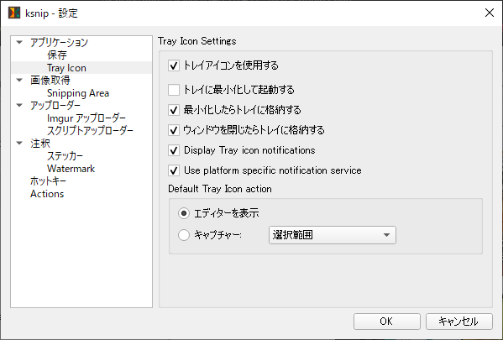
Task: Collapse the 注釈 tree node arrow
Action: (19, 143)
